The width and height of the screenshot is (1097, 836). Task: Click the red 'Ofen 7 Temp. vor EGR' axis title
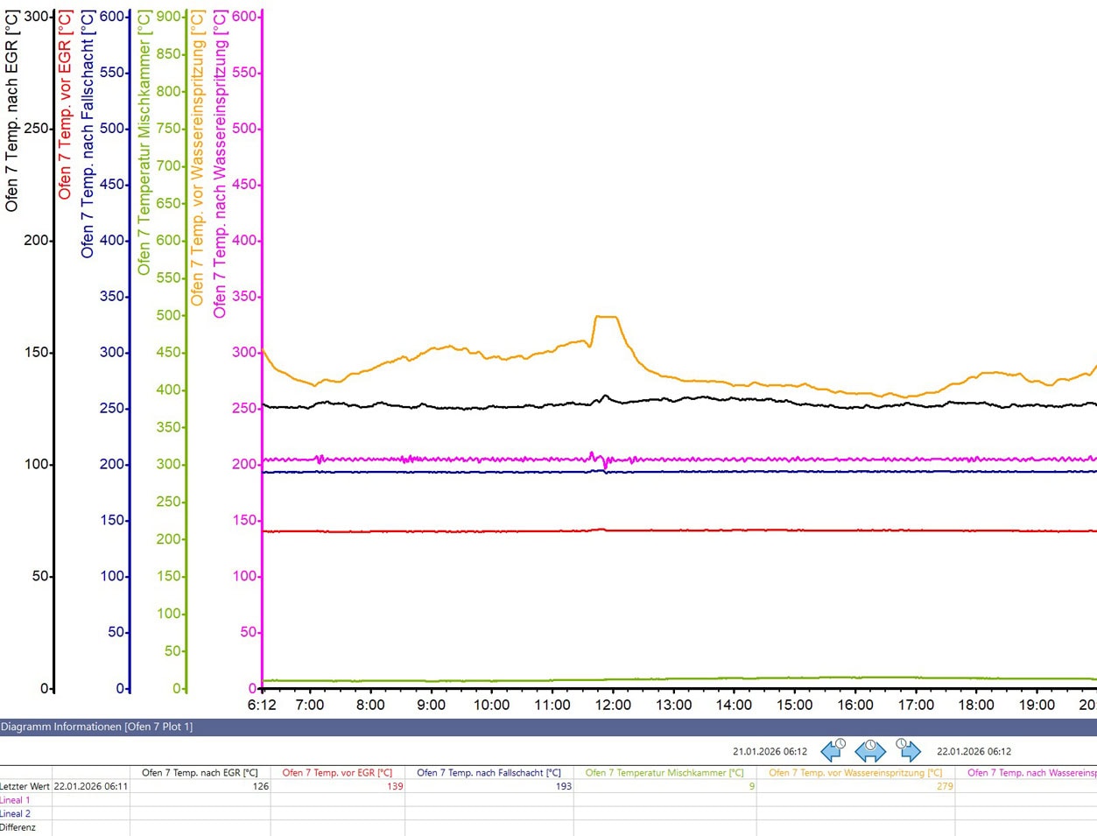pyautogui.click(x=65, y=106)
